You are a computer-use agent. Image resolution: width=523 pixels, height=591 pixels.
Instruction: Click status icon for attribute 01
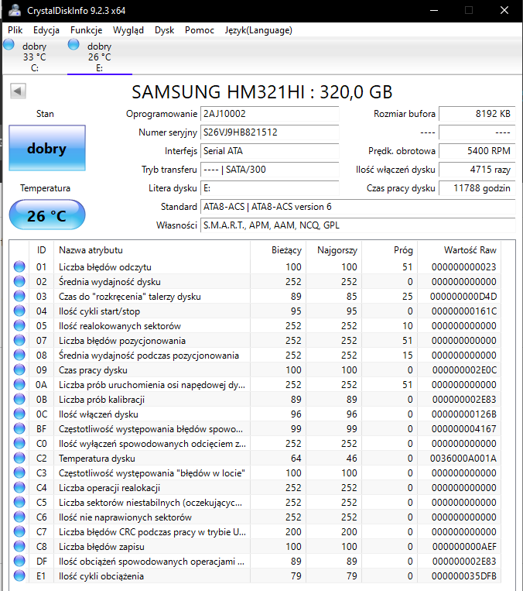(19, 266)
